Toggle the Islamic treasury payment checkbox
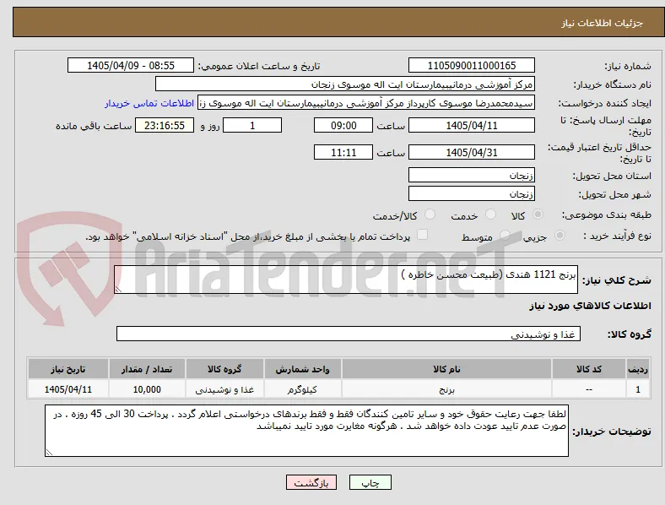The width and height of the screenshot is (665, 505). click(423, 235)
